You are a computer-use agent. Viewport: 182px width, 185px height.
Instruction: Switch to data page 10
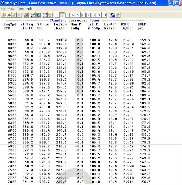pyautogui.click(x=104, y=15)
